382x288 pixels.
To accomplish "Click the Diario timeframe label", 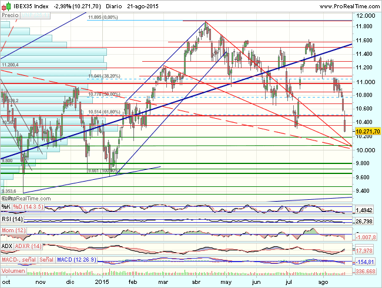I will point(114,6).
